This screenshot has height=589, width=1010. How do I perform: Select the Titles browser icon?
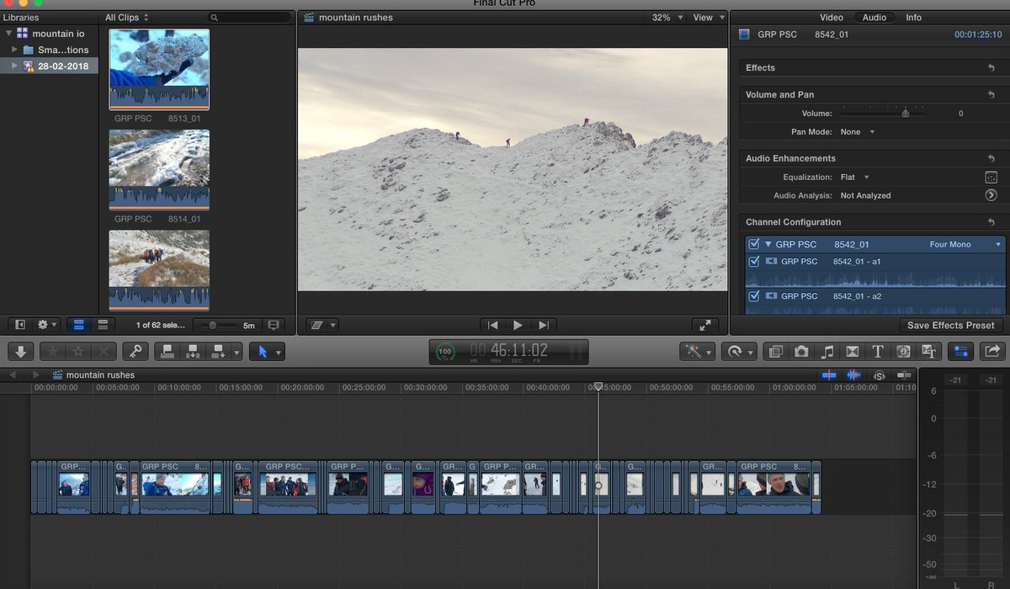point(877,351)
